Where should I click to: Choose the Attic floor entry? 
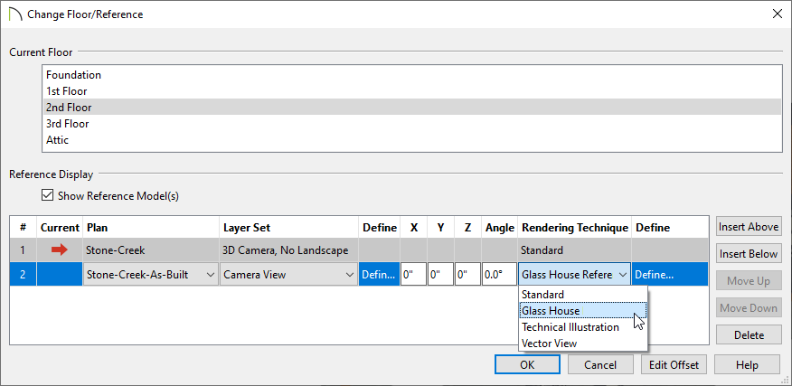pos(412,140)
